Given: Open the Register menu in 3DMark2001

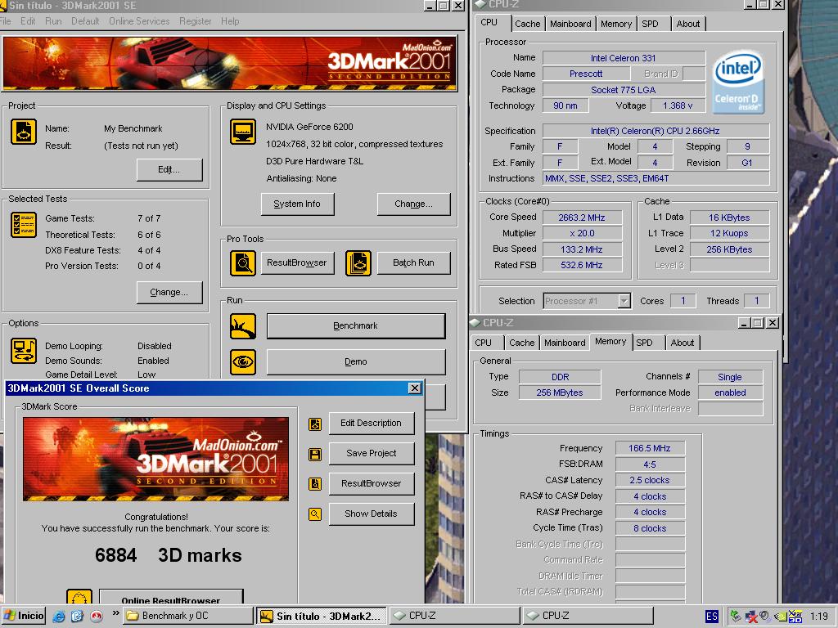Looking at the screenshot, I should click(x=195, y=21).
